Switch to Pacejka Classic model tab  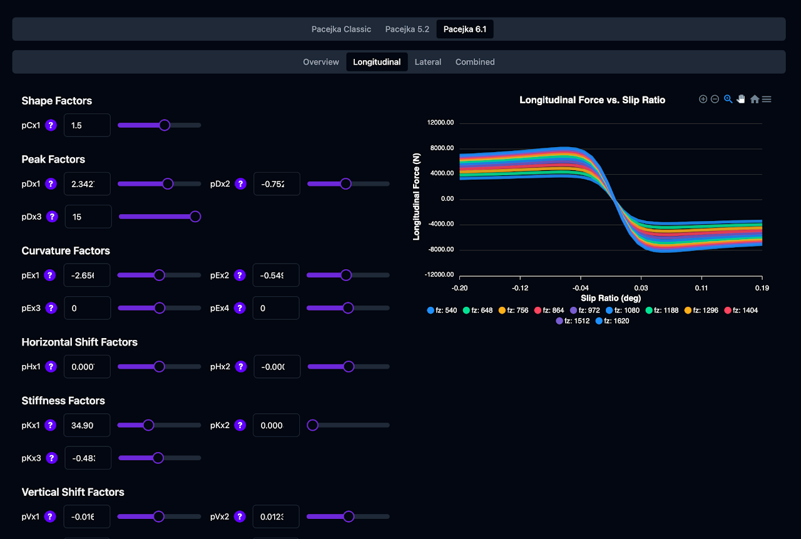tap(341, 29)
